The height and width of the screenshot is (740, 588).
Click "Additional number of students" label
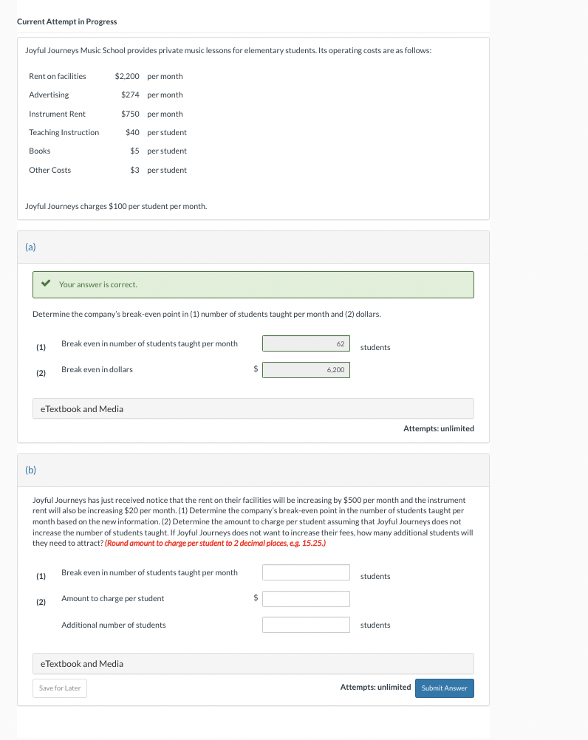pos(114,625)
